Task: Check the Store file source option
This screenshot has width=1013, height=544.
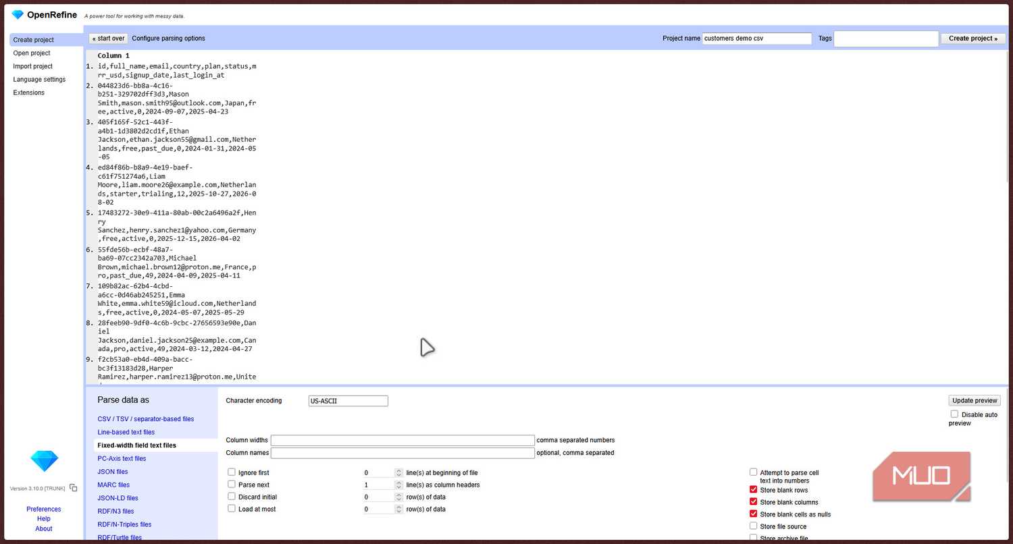Action: point(753,526)
